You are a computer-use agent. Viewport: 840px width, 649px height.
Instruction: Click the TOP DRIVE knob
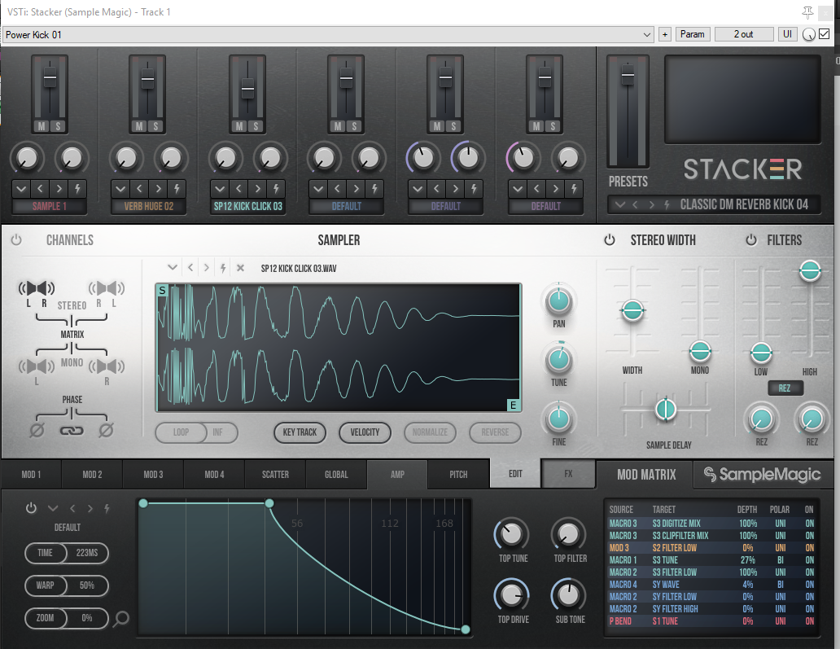pyautogui.click(x=512, y=595)
